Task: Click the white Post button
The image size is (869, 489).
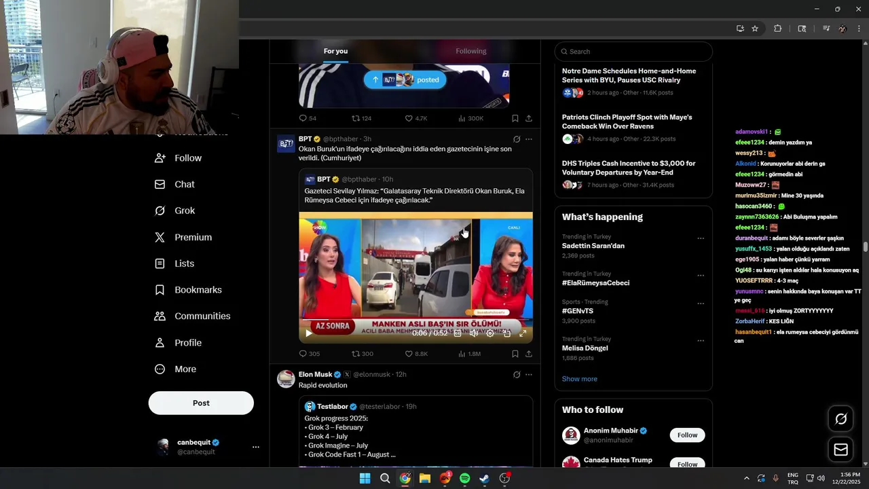Action: [x=201, y=403]
